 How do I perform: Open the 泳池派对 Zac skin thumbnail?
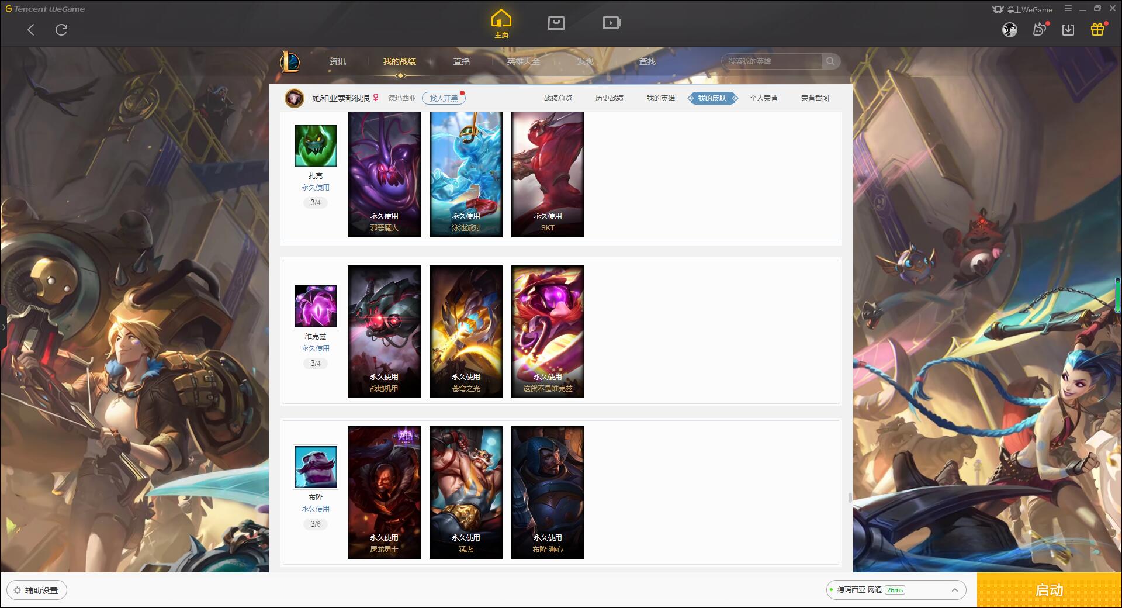click(466, 175)
